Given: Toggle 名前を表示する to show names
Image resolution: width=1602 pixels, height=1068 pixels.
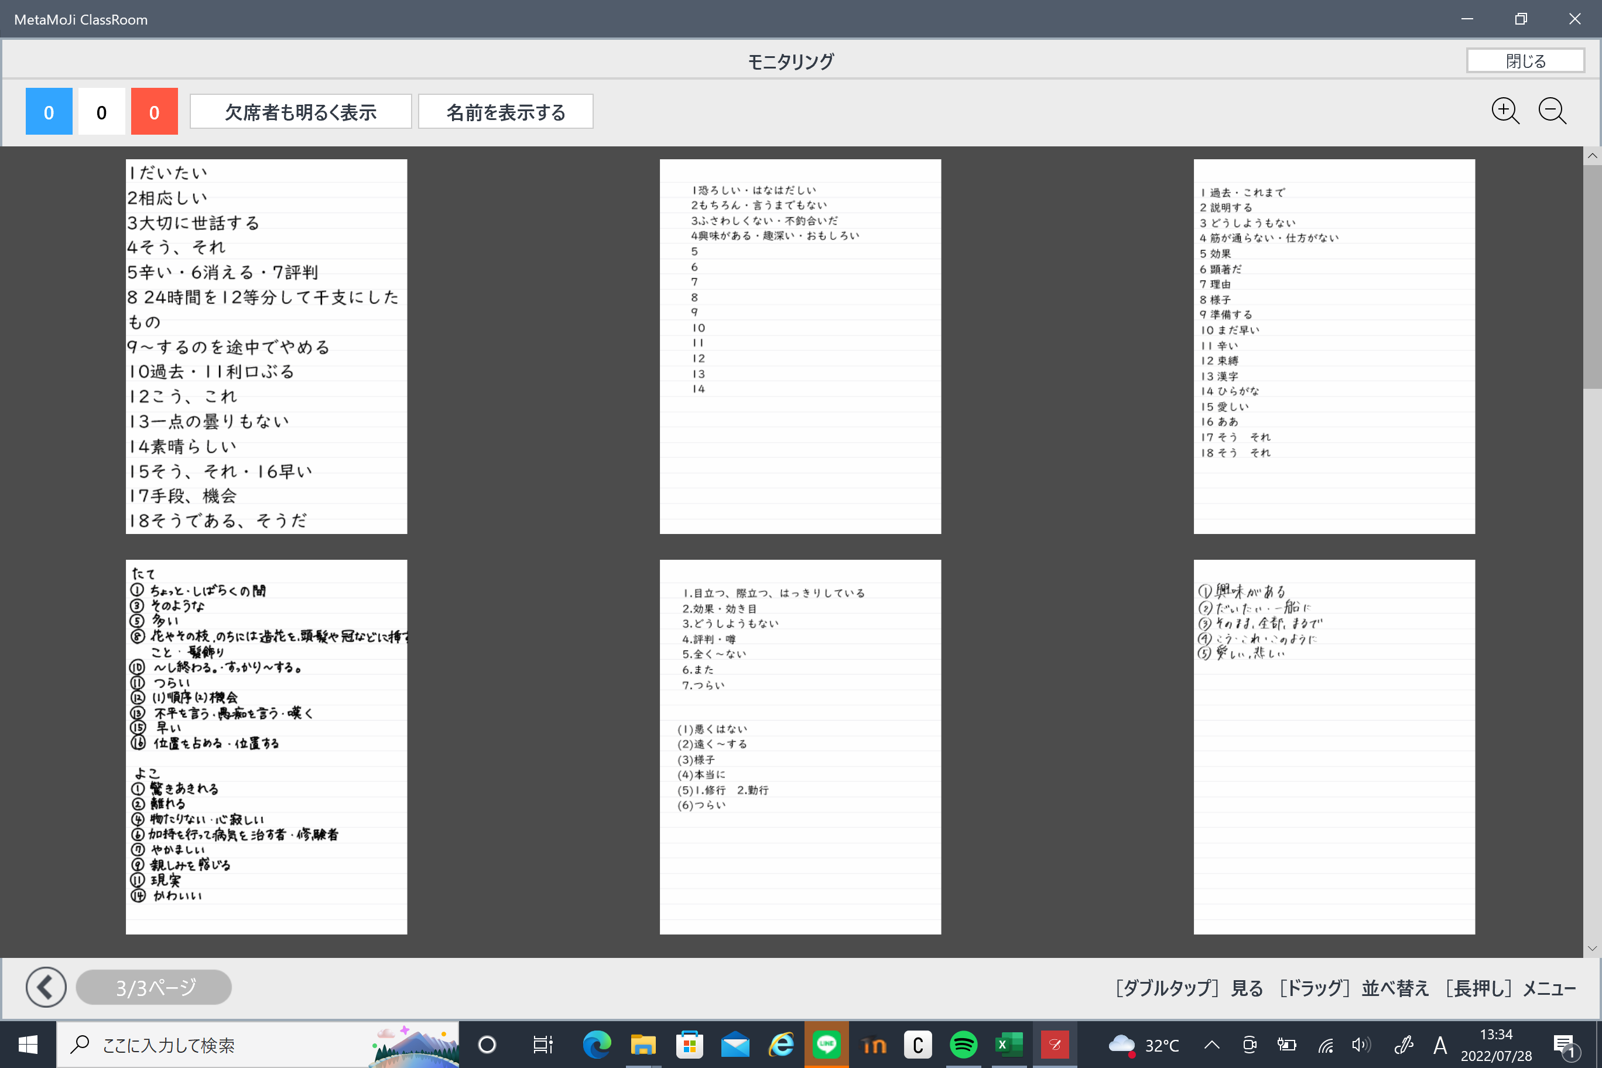Looking at the screenshot, I should 505,112.
